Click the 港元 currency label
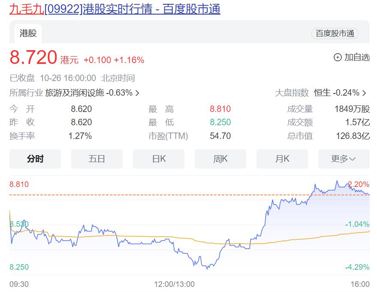Image resolution: width=377 pixels, height=292 pixels. click(69, 60)
